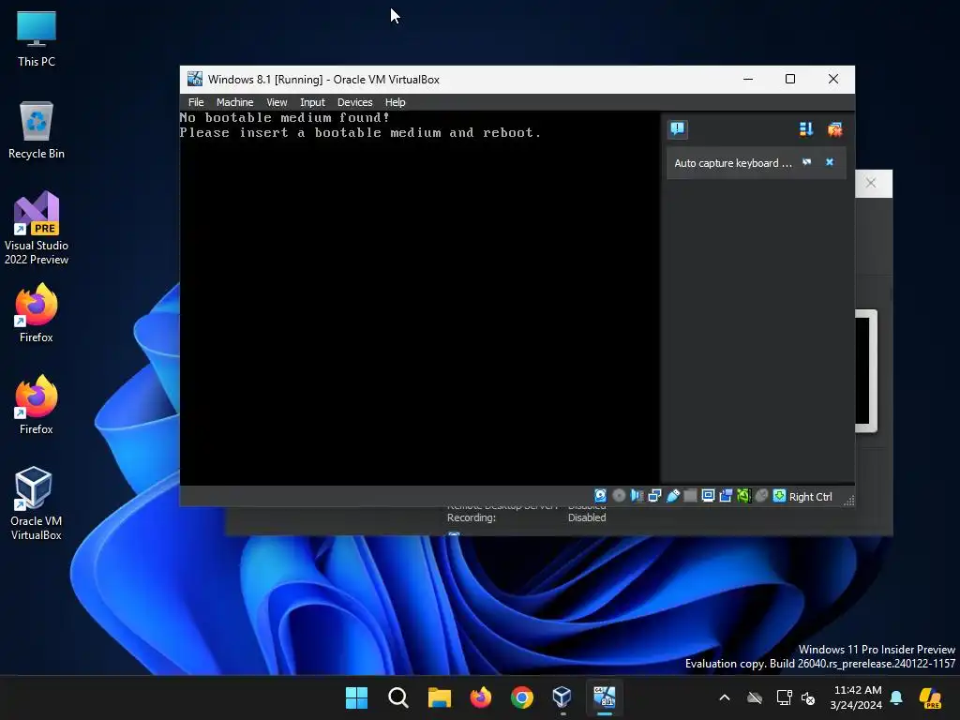Screen dimensions: 960x720
Task: Select the lower Firefox desktop shortcut
Action: 37,405
